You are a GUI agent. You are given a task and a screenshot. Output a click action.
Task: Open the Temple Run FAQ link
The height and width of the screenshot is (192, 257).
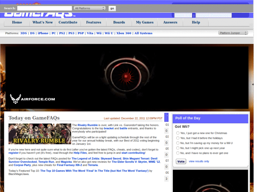(46, 162)
